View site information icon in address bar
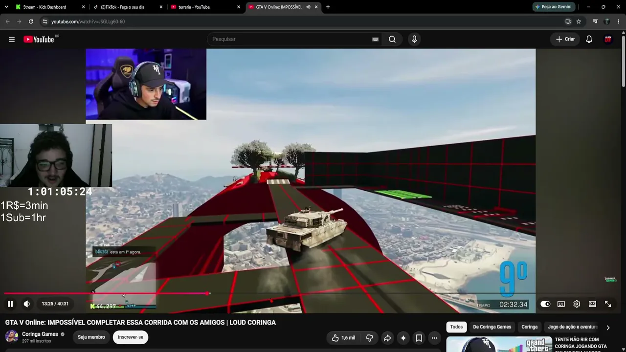626x352 pixels. click(45, 22)
